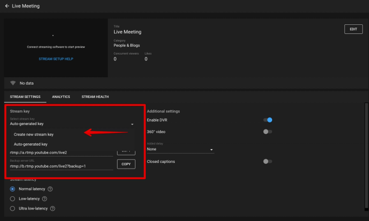Click the settings panel vertical scrollbar

[x=366, y=156]
